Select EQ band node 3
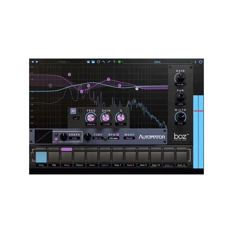 point(82,92)
